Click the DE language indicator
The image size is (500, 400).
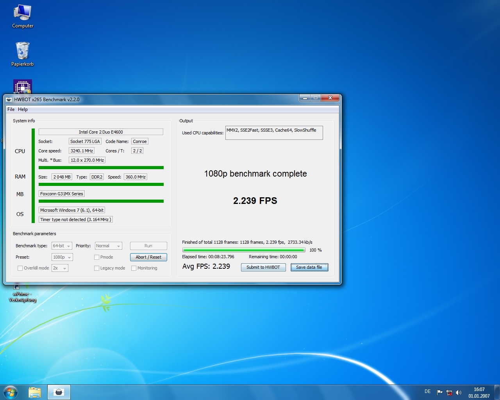coord(428,391)
